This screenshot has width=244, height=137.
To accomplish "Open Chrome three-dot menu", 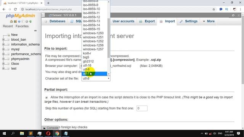I will pyautogui.click(x=241, y=9).
